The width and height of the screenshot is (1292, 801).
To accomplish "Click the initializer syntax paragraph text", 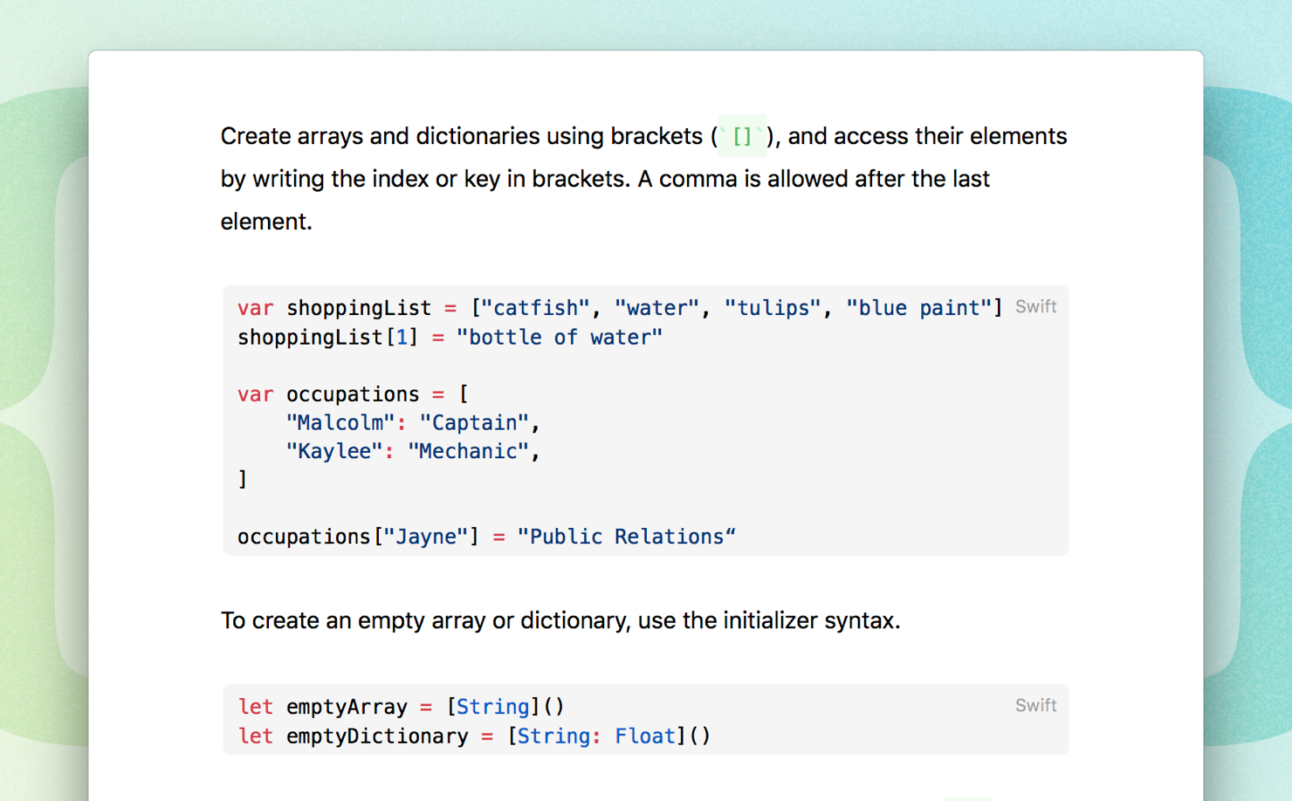I will pos(560,620).
